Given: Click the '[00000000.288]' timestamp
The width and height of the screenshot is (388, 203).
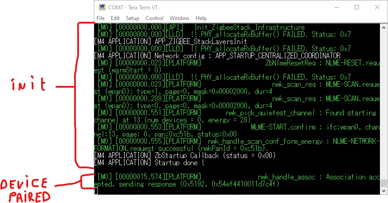Looking at the screenshot, I should [140, 99].
